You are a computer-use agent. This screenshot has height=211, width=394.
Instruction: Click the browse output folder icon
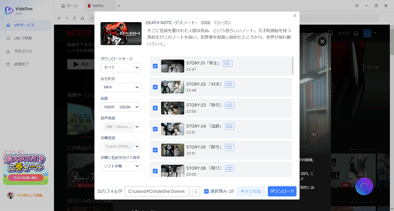point(196,191)
